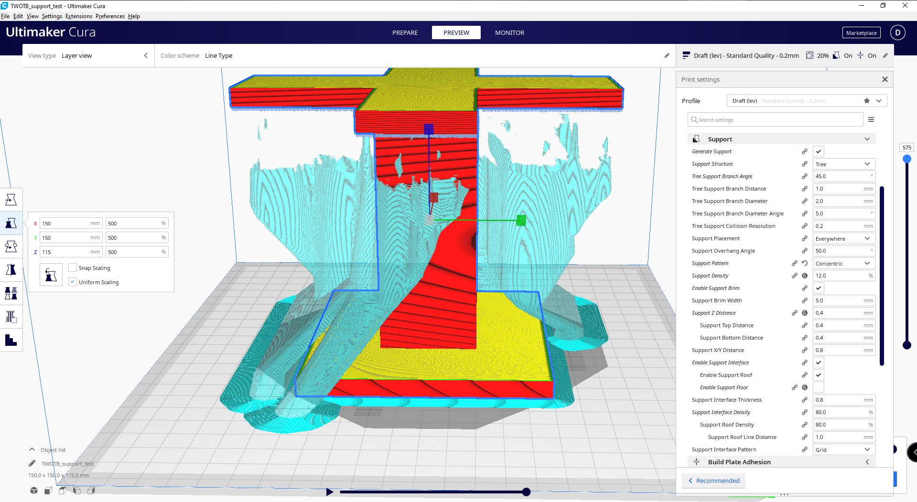Screen dimensions: 917x502
Task: Switch to right side view camera icon
Action: (91, 491)
